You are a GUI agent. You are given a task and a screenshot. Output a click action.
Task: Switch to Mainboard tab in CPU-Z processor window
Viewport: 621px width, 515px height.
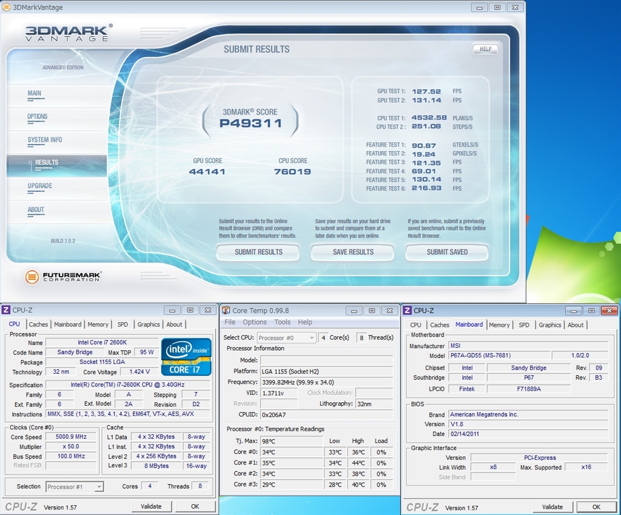coord(68,325)
